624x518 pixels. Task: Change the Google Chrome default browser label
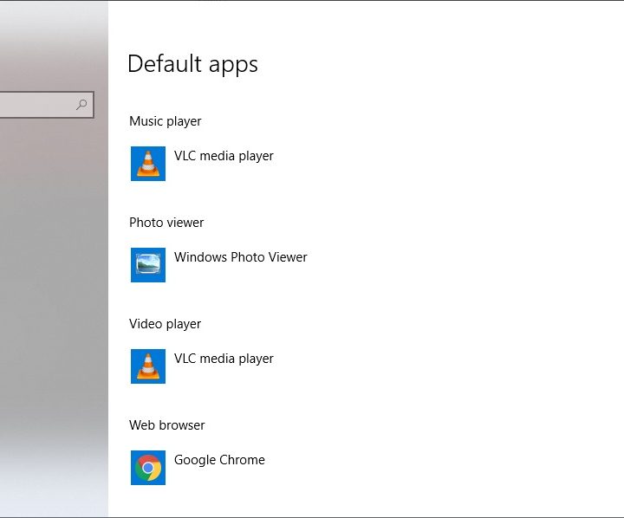pos(219,460)
